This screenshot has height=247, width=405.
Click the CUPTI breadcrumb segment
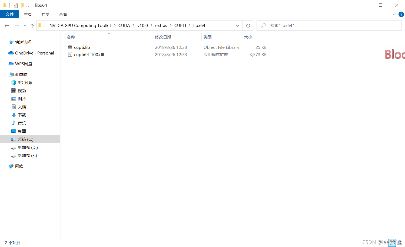[180, 25]
